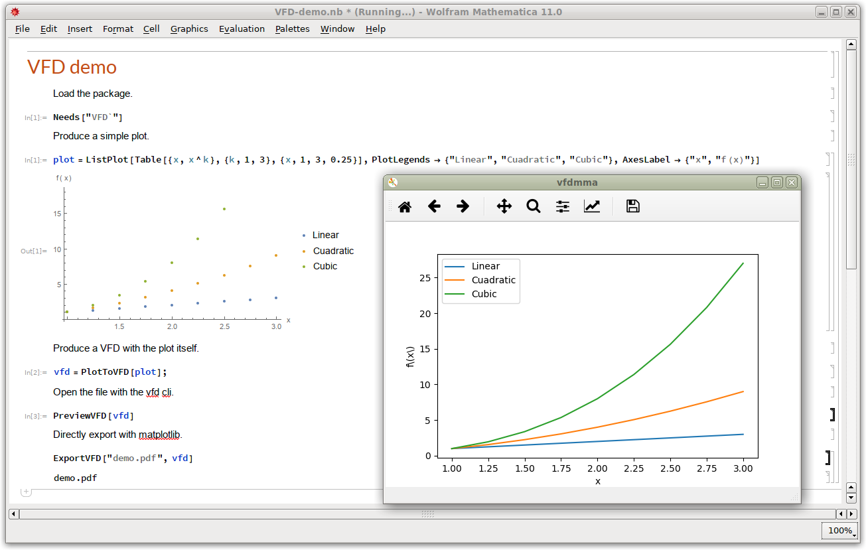Select the PreviewVFD cell bracket

pos(831,415)
